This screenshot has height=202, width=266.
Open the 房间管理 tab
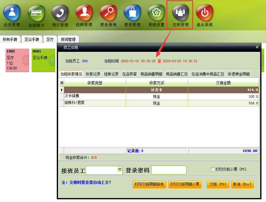68,39
